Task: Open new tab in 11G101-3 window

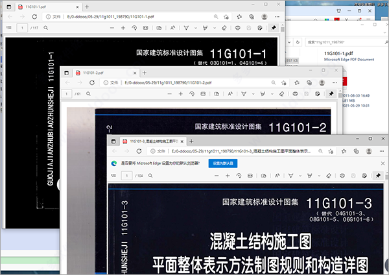Action: pyautogui.click(x=191, y=141)
